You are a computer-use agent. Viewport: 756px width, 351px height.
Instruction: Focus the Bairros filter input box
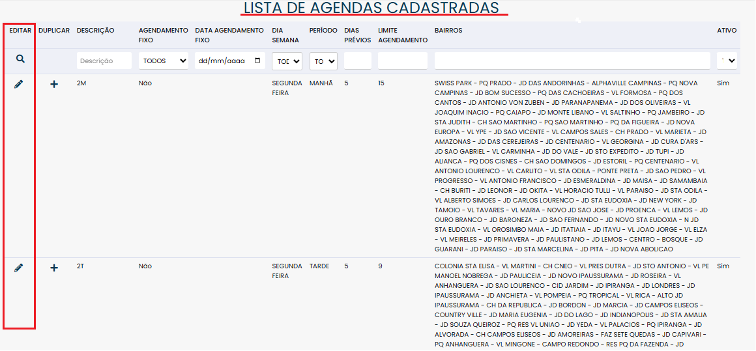tap(572, 61)
